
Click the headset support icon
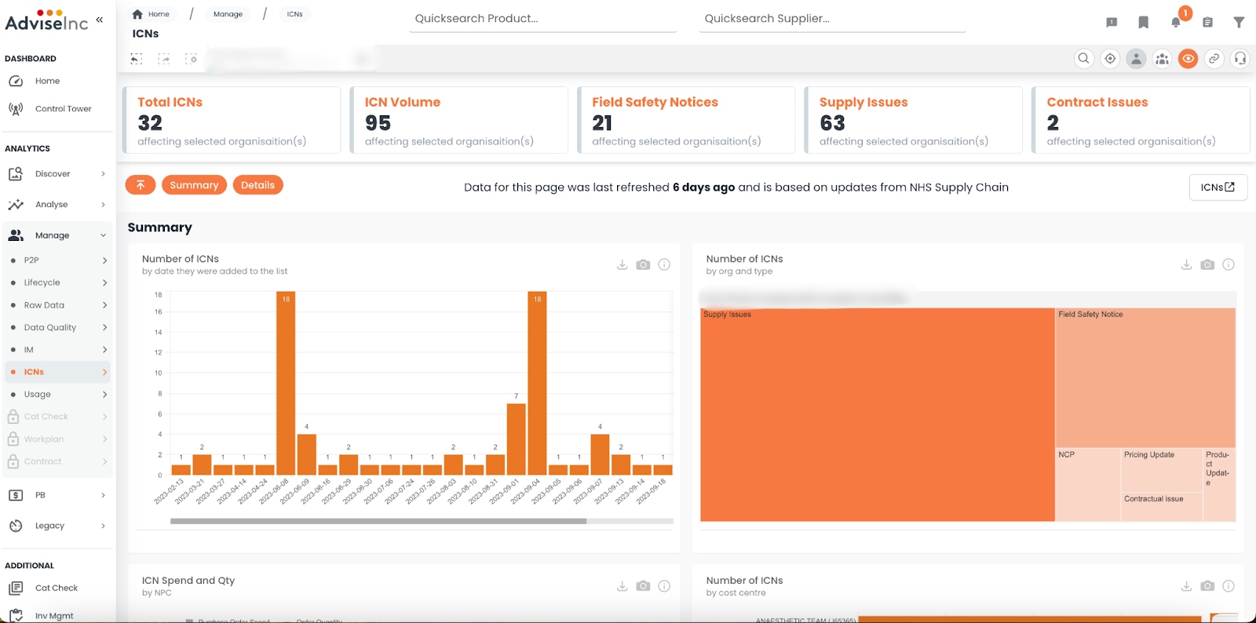tap(1240, 59)
